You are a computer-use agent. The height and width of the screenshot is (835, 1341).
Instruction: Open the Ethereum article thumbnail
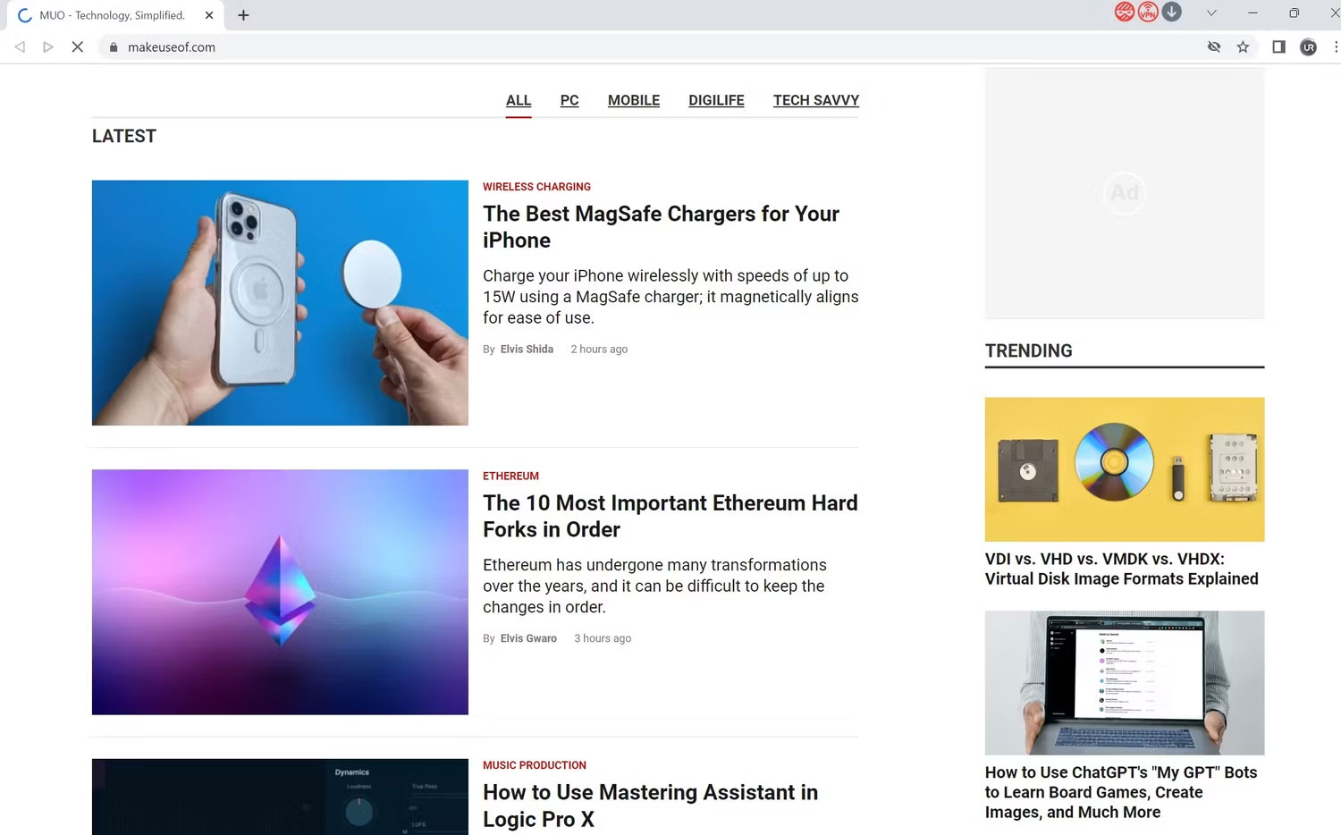click(279, 592)
